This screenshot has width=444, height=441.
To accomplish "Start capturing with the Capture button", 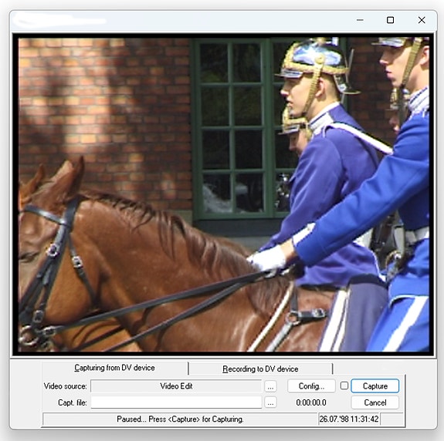I will coord(375,386).
